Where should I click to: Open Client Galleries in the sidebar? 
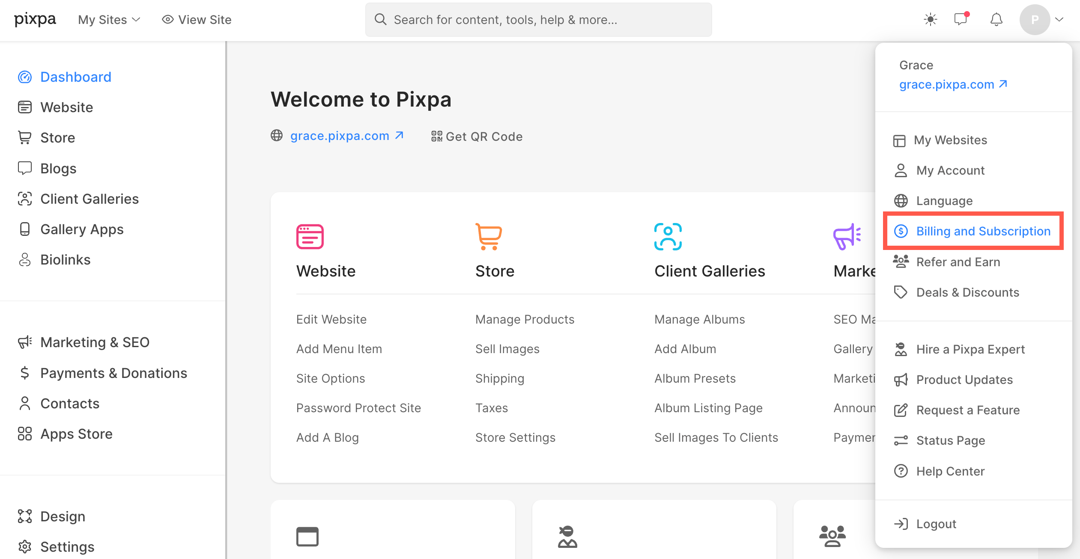point(89,199)
